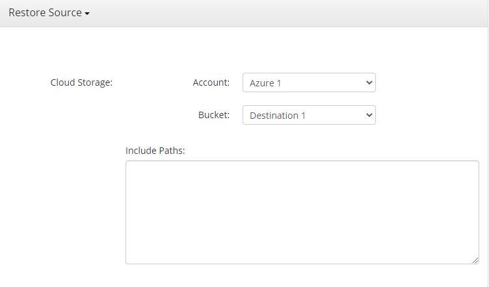Click the Bucket: field label
Image resolution: width=489 pixels, height=287 pixels.
pos(214,115)
